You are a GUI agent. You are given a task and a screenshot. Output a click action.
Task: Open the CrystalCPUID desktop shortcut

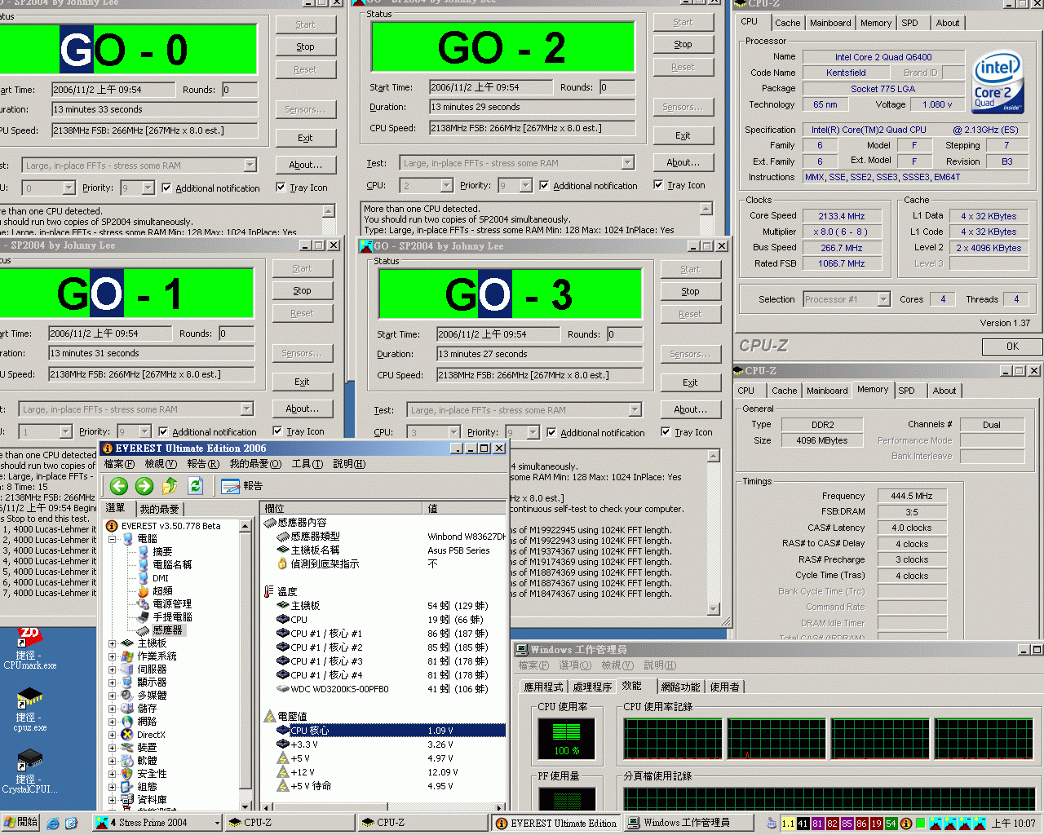click(x=29, y=771)
